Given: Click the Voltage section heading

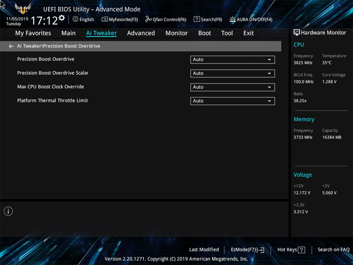Looking at the screenshot, I should (x=303, y=175).
